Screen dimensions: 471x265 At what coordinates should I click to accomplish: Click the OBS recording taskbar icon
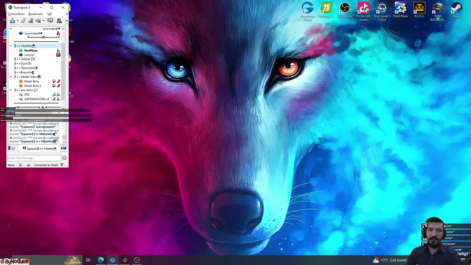tap(137, 260)
